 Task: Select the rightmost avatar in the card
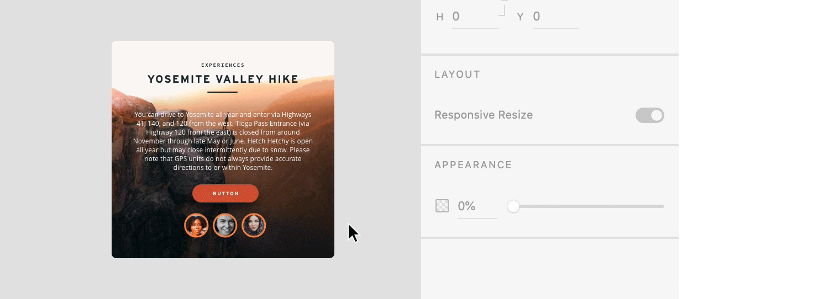pyautogui.click(x=254, y=226)
